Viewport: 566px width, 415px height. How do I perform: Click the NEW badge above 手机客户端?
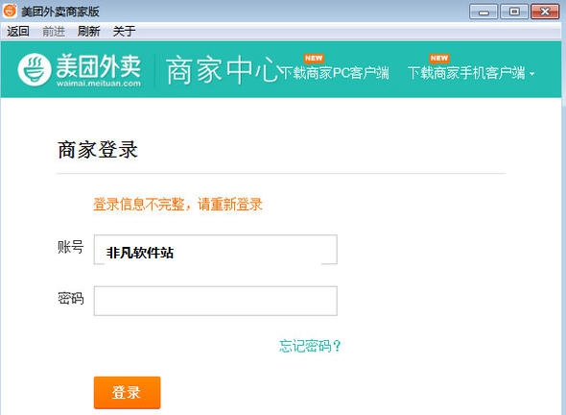click(439, 59)
